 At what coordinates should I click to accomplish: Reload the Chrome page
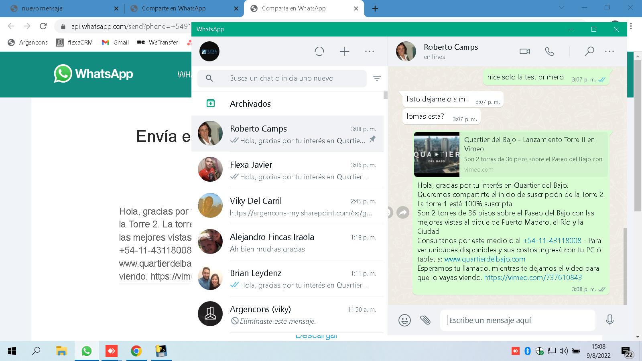[x=43, y=26]
